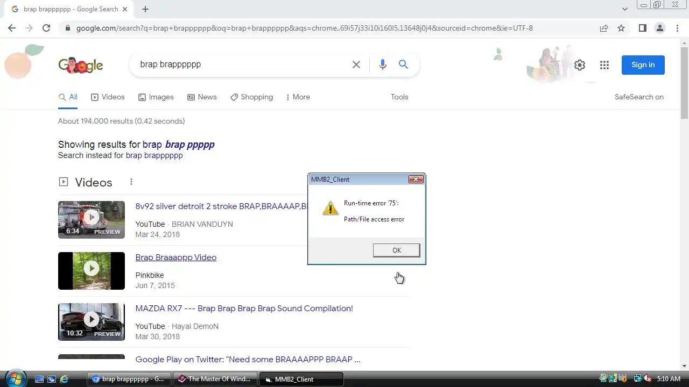689x387 pixels.
Task: Clear the search box with X
Action: point(356,64)
